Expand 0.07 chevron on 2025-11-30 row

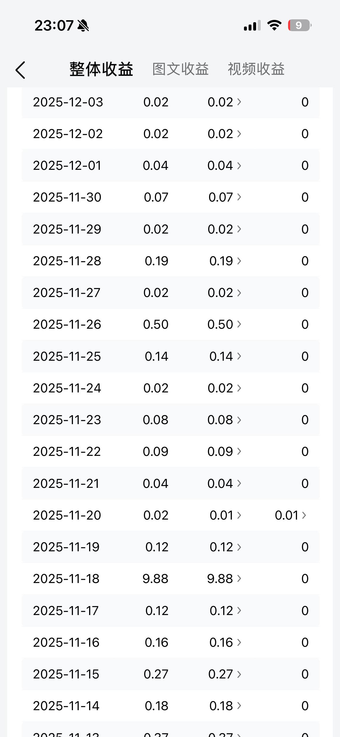pos(239,197)
